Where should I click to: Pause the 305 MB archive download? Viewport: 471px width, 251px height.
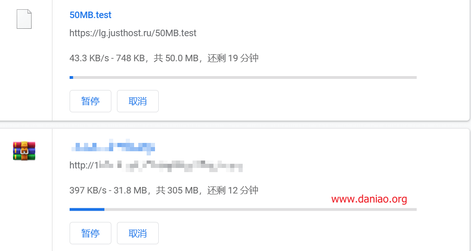(90, 233)
